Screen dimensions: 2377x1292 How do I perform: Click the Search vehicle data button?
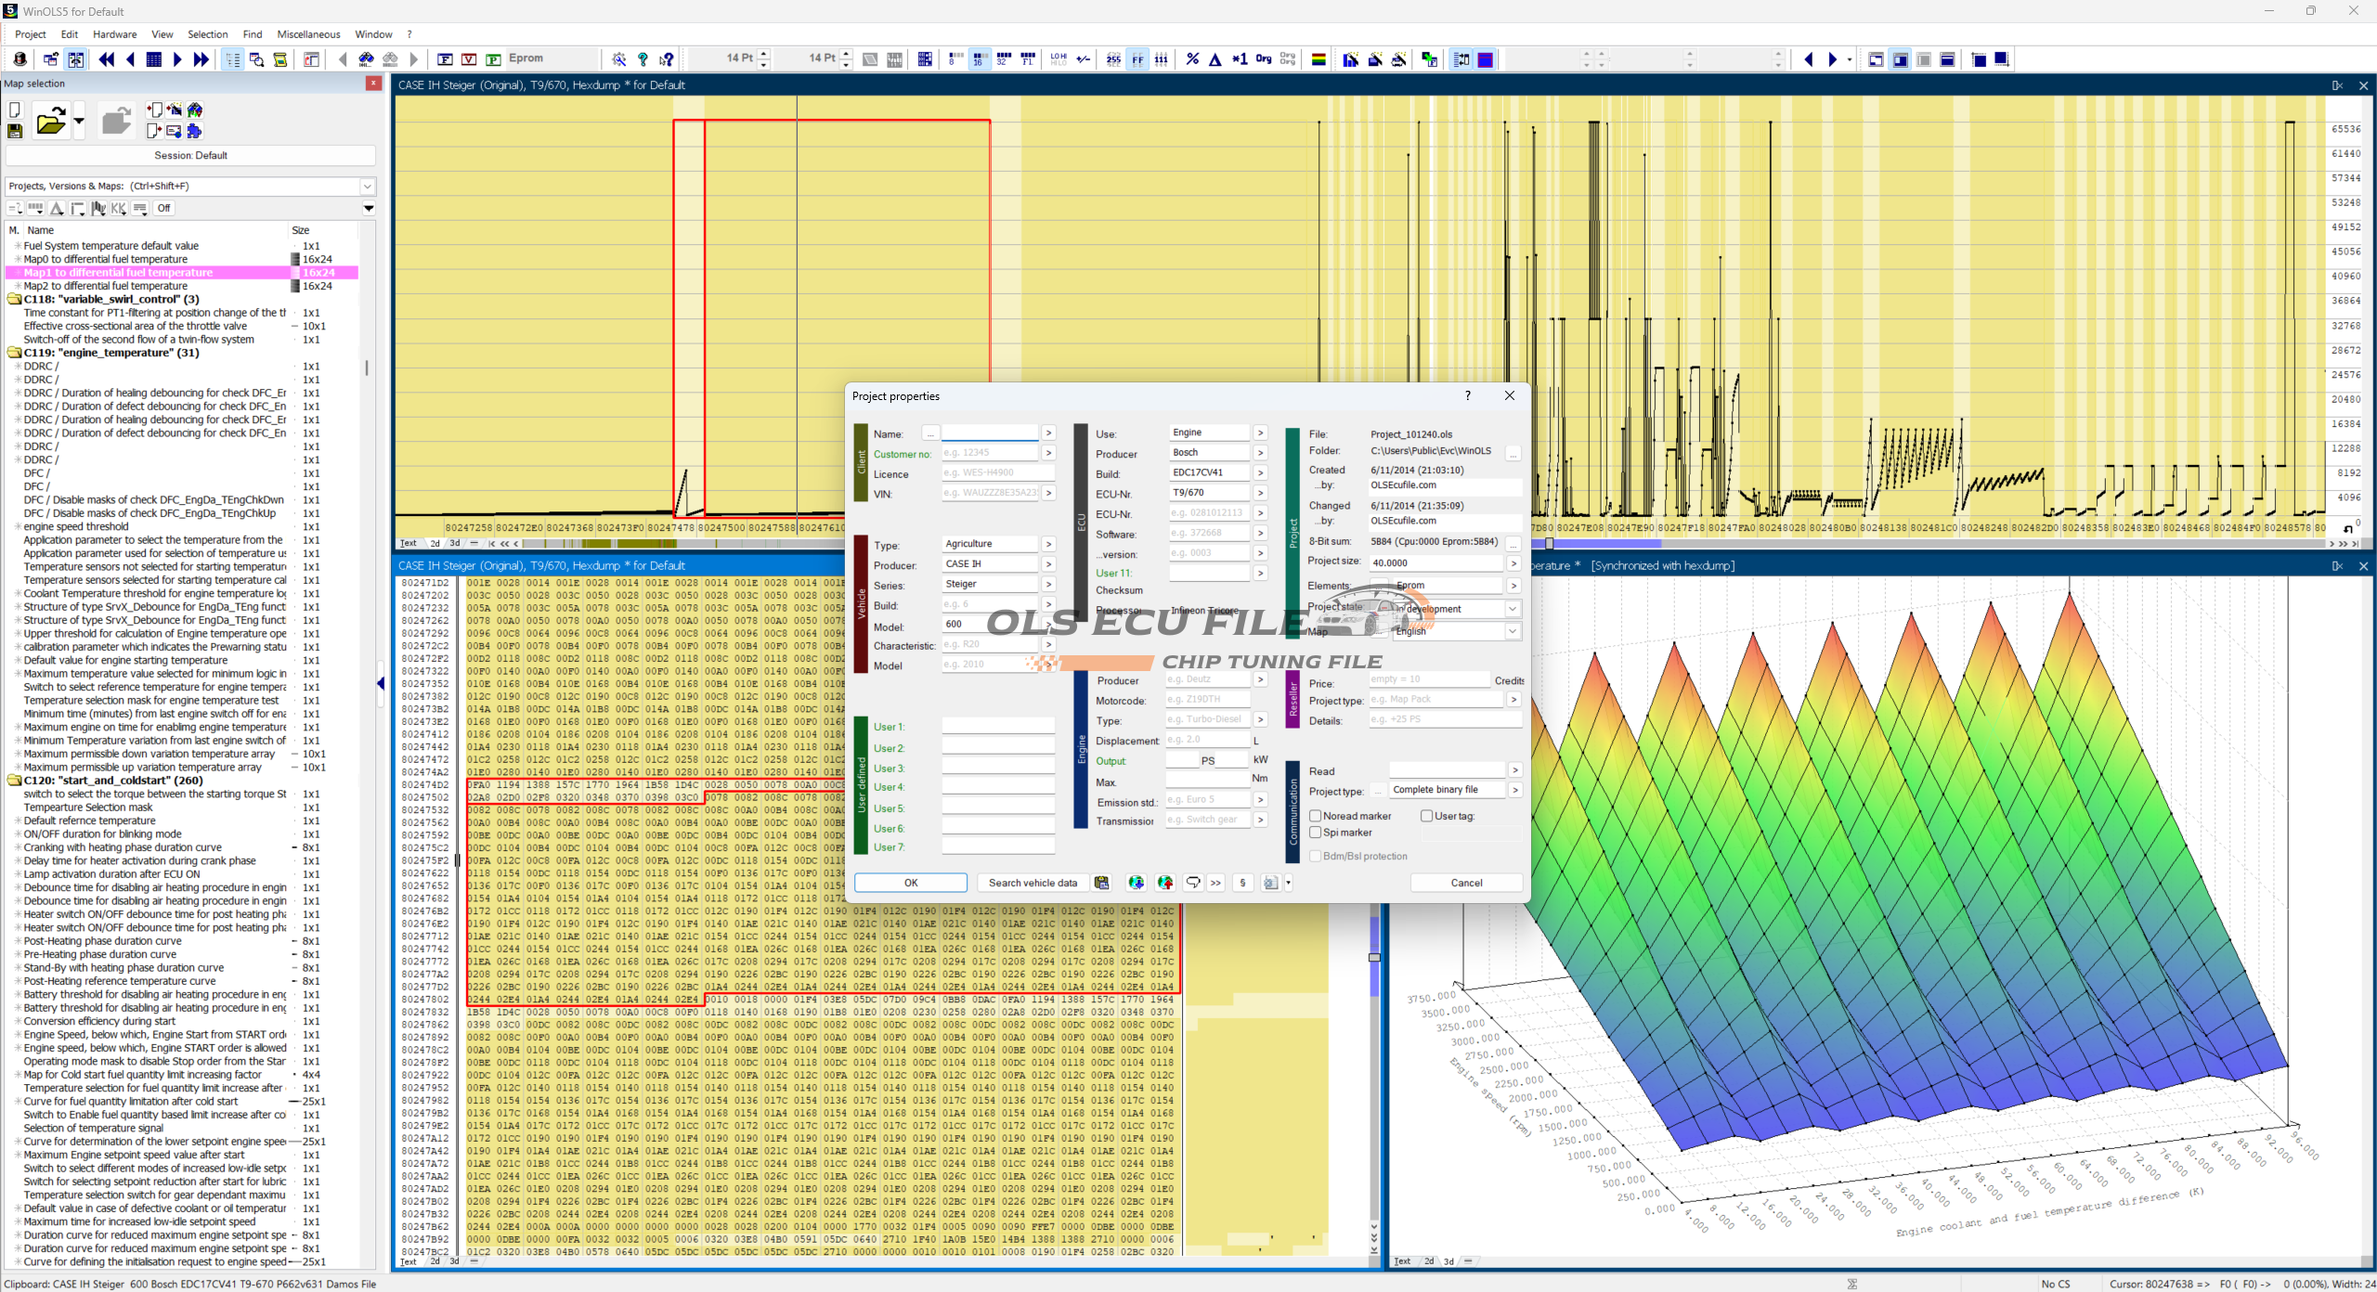(x=1033, y=883)
